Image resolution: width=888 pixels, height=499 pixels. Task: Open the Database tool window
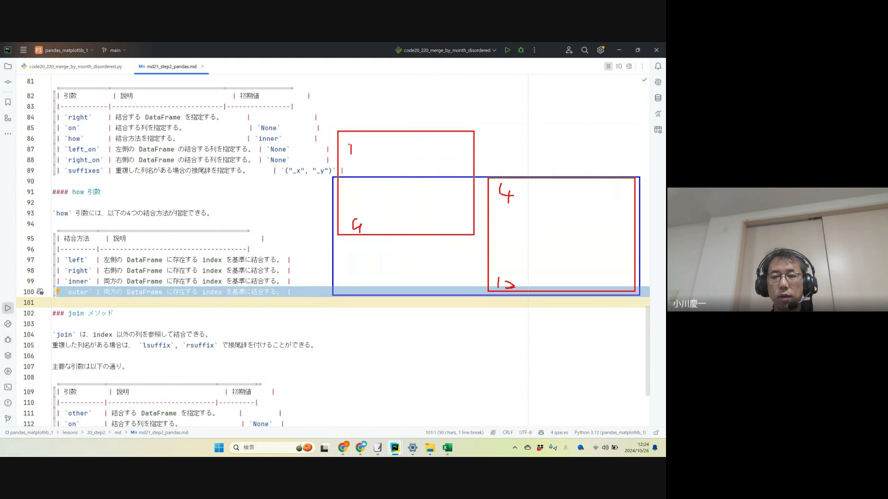[658, 98]
